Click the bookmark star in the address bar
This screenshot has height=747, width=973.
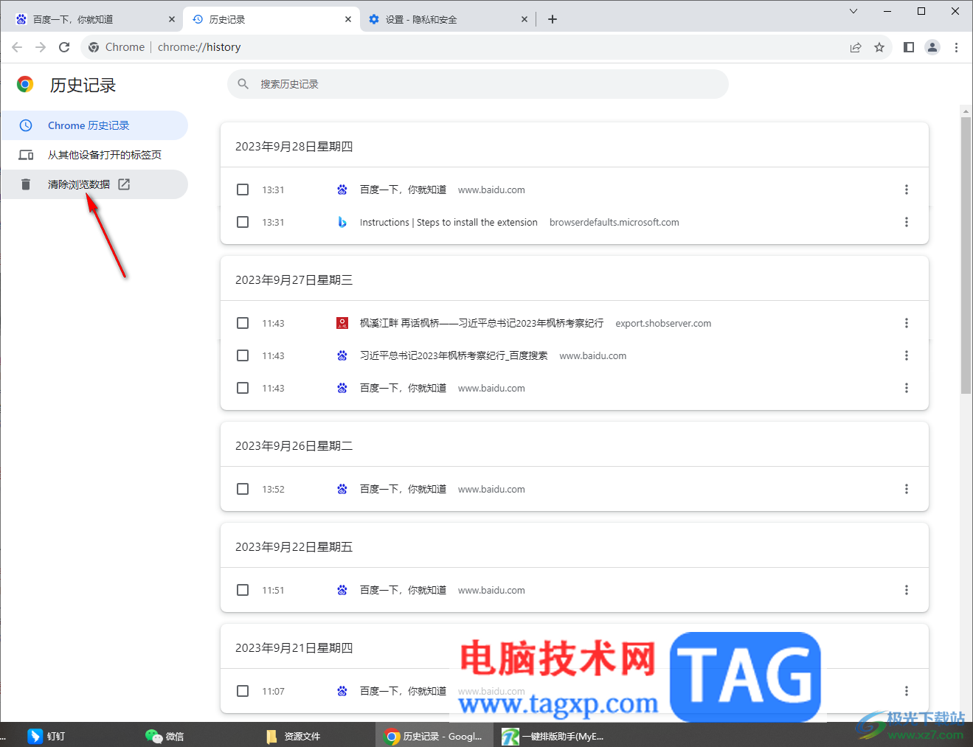tap(879, 46)
